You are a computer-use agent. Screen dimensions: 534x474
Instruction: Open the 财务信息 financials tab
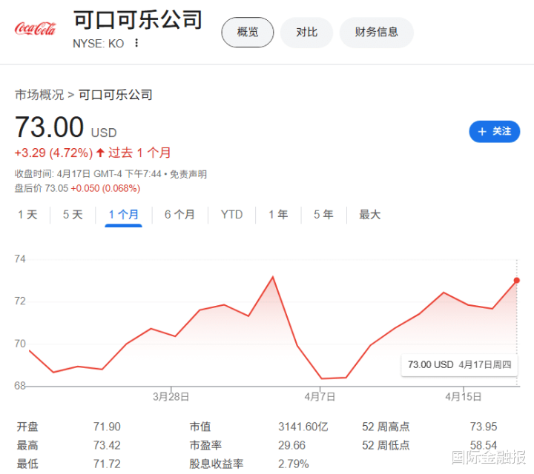pyautogui.click(x=376, y=32)
